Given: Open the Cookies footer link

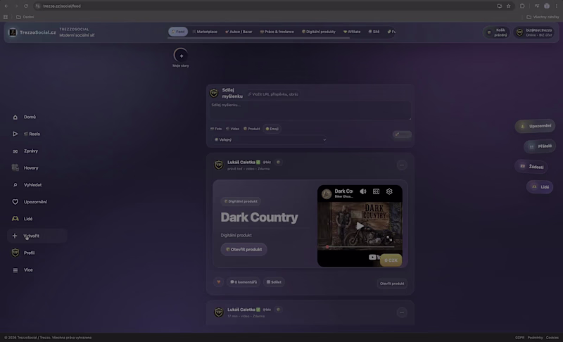Looking at the screenshot, I should (552, 338).
